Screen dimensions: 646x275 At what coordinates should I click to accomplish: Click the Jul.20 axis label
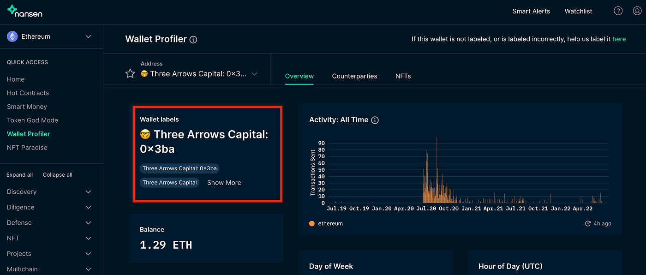pyautogui.click(x=426, y=209)
